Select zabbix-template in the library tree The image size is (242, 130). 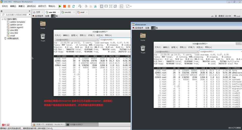coord(17,22)
